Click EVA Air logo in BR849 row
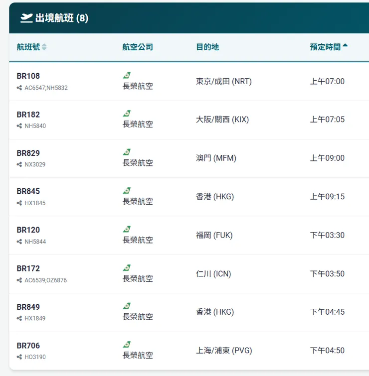The height and width of the screenshot is (376, 369). coord(127,306)
